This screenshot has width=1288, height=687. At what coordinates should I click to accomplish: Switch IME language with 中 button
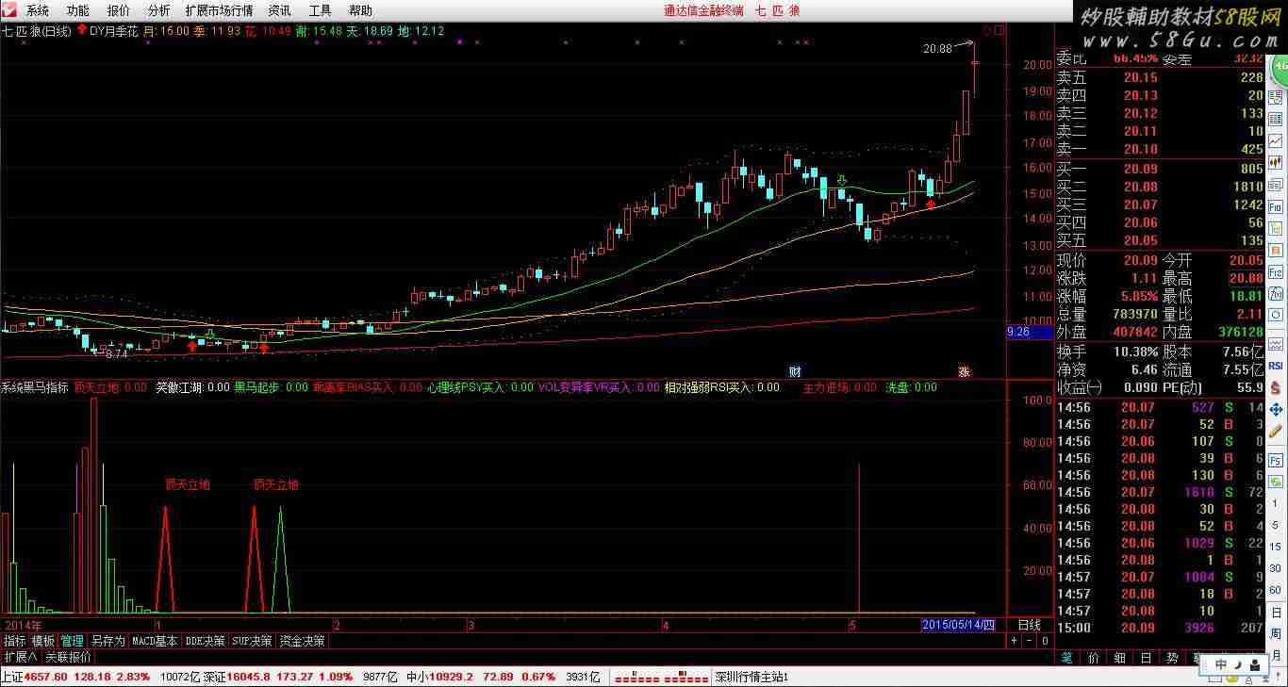(1221, 664)
